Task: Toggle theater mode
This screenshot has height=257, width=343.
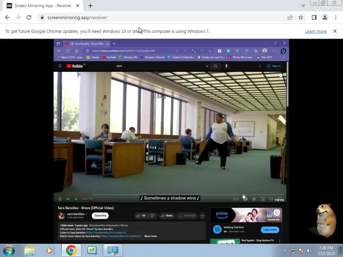Action: (271, 199)
